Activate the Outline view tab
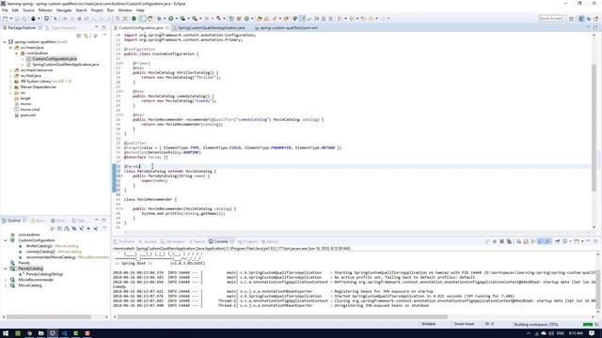 (14, 221)
